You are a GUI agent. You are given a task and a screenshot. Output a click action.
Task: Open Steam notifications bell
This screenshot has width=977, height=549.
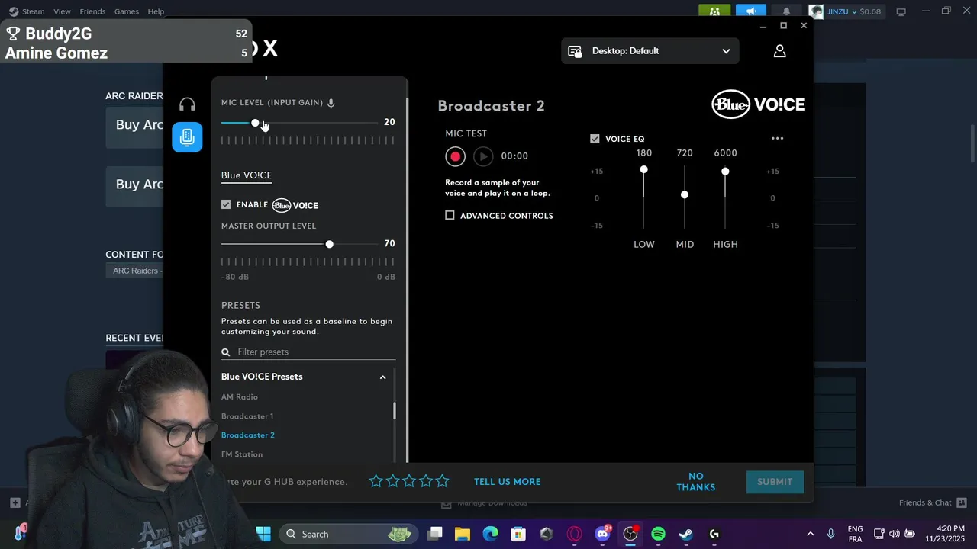pyautogui.click(x=786, y=11)
